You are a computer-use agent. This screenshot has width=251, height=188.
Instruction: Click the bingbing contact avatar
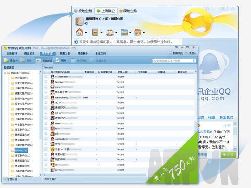tap(52, 82)
